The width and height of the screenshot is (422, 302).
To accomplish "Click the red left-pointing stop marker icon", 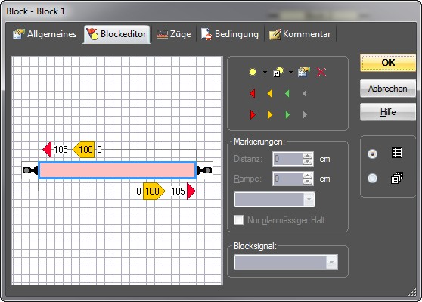I will 253,94.
